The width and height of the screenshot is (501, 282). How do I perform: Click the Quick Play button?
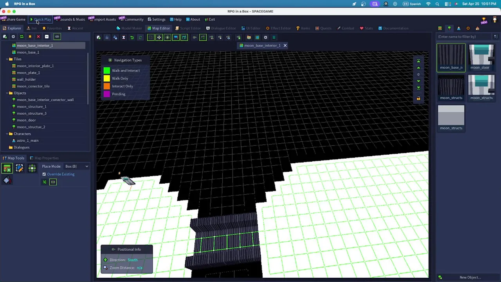(x=40, y=20)
